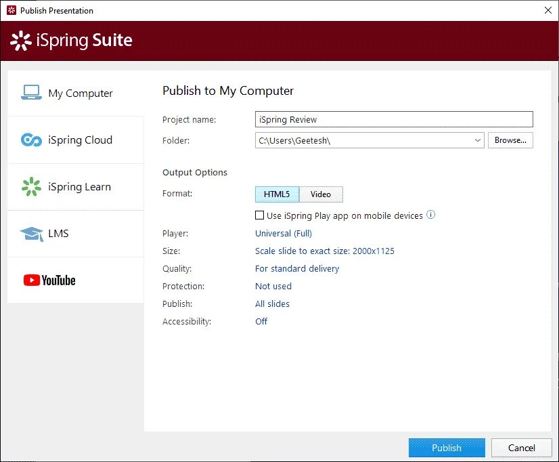Open the Browse folder button
Viewport: 559px width, 462px height.
point(510,140)
